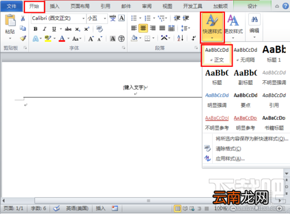Click the Help question mark icon

coord(285,6)
